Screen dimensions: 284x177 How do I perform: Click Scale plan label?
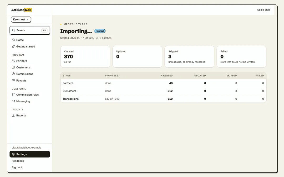coord(263,10)
